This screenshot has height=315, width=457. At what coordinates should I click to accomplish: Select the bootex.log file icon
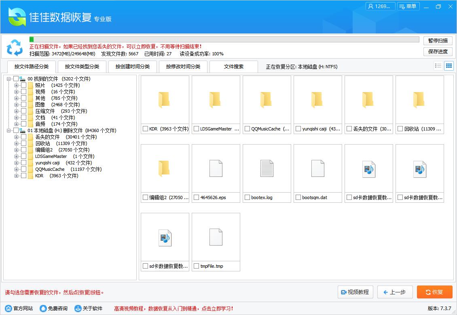(267, 168)
